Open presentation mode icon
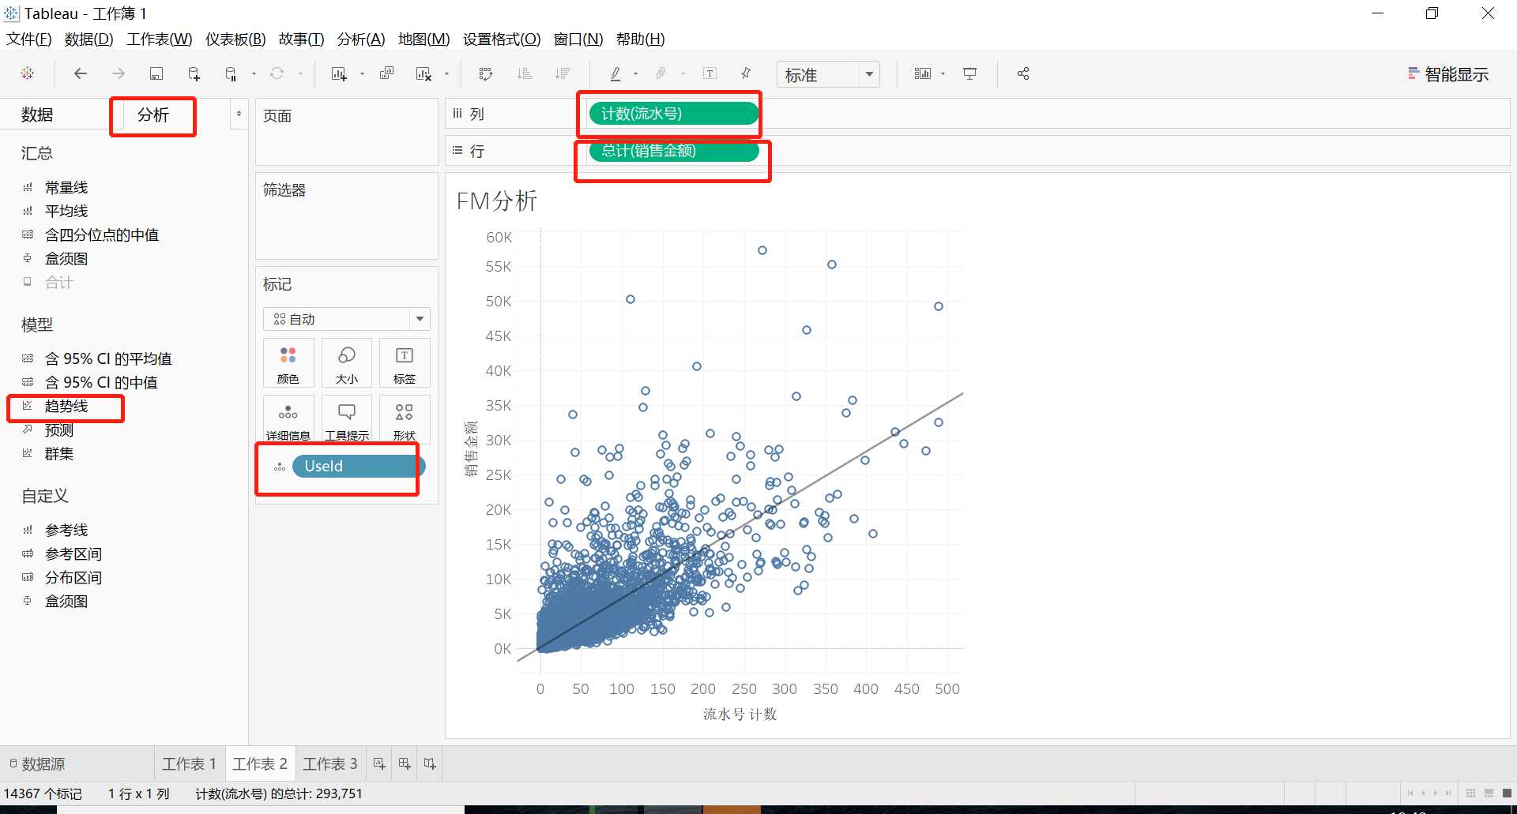The width and height of the screenshot is (1517, 814). 969,73
